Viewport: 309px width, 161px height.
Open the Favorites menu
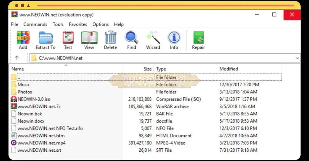(78, 24)
